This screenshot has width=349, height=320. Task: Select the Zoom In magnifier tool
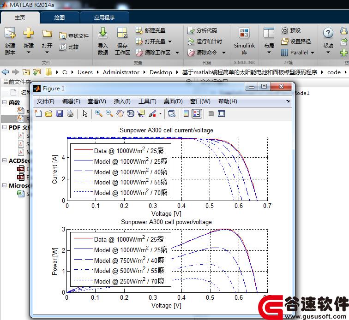click(x=99, y=113)
